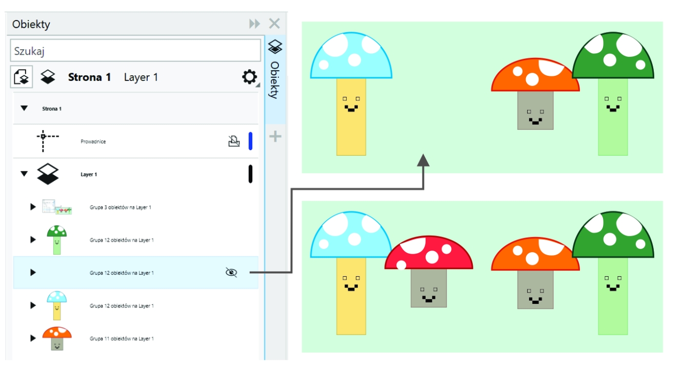Toggle printing for the Prowadnice layer
This screenshot has width=683, height=372.
(234, 141)
